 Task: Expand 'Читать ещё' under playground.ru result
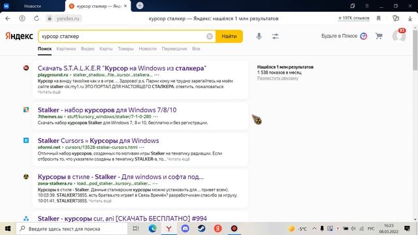[x=49, y=92]
